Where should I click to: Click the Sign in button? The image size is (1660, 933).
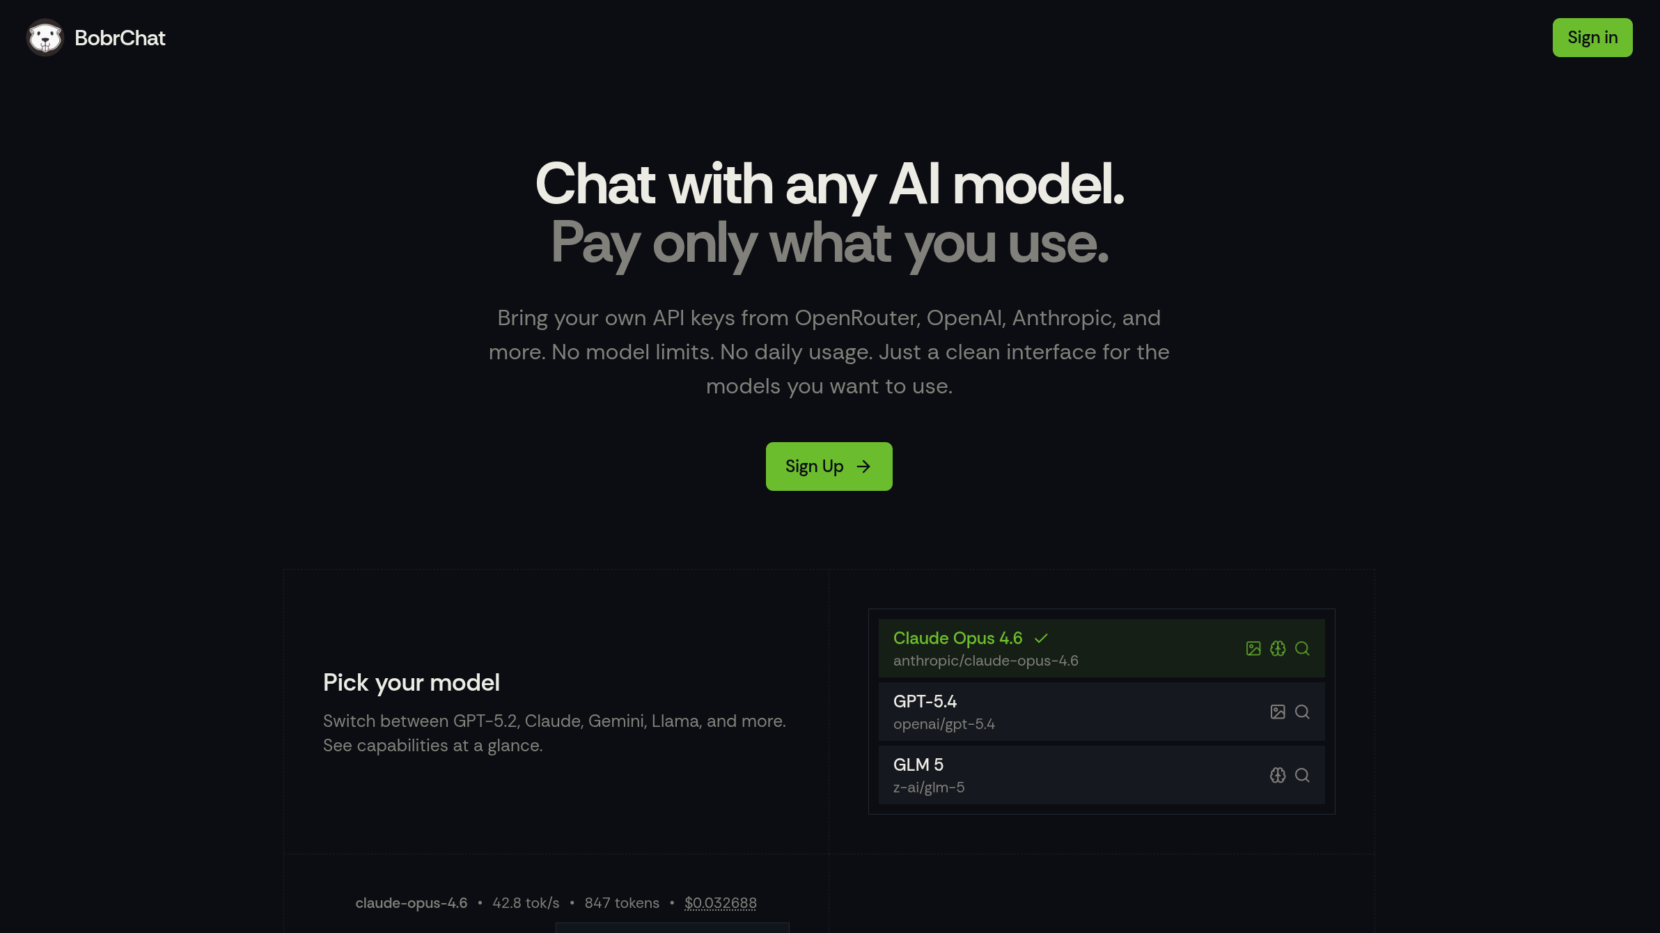click(1592, 38)
